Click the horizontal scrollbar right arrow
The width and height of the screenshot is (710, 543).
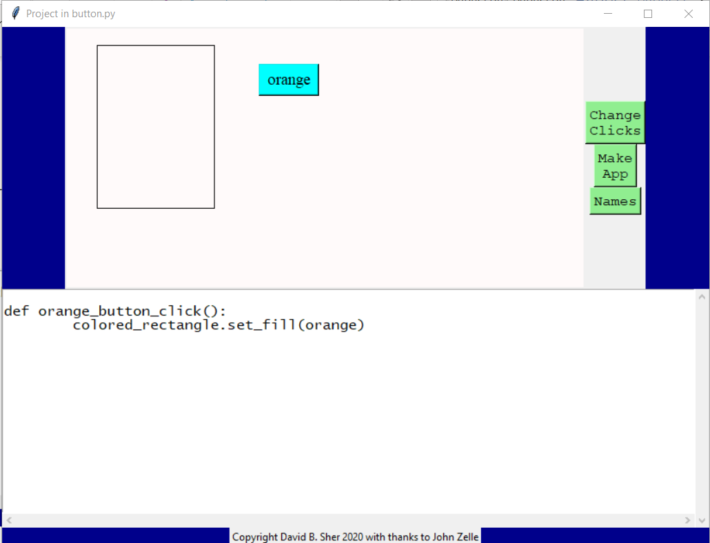(687, 520)
